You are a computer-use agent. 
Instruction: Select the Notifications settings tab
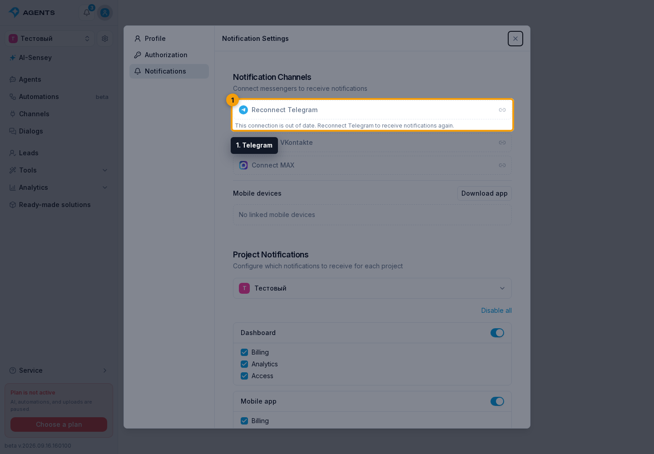click(169, 71)
